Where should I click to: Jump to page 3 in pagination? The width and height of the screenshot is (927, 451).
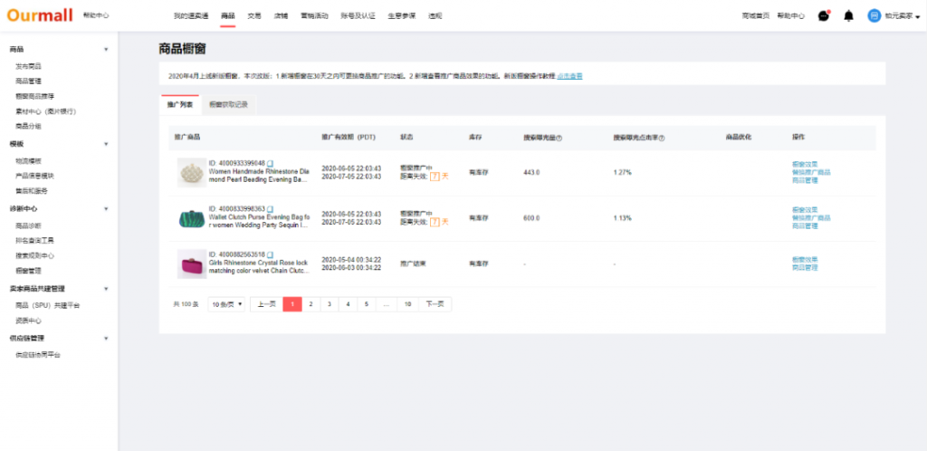point(329,304)
